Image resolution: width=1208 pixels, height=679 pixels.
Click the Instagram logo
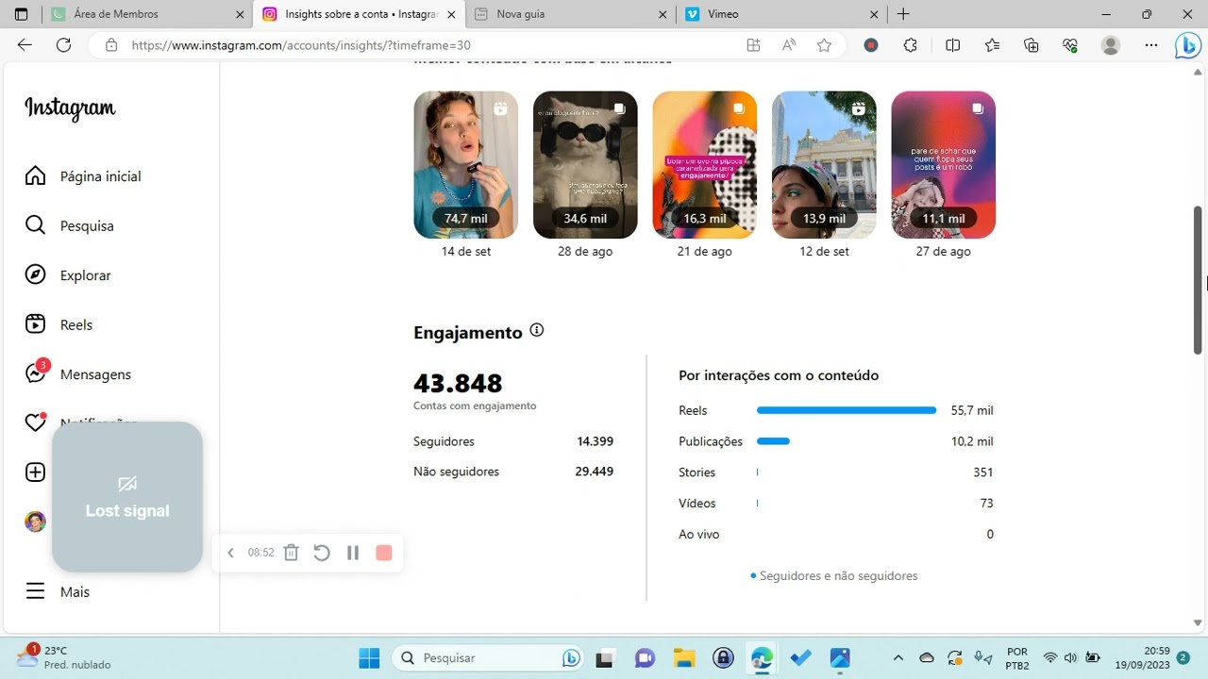pos(70,108)
